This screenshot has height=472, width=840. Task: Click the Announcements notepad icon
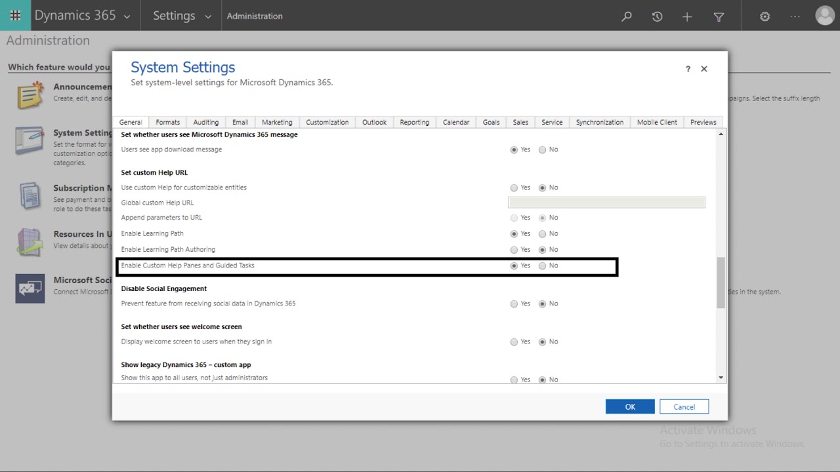coord(30,95)
